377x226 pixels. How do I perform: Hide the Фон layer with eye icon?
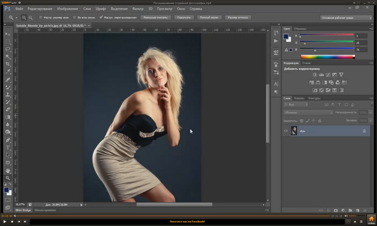[x=286, y=131]
